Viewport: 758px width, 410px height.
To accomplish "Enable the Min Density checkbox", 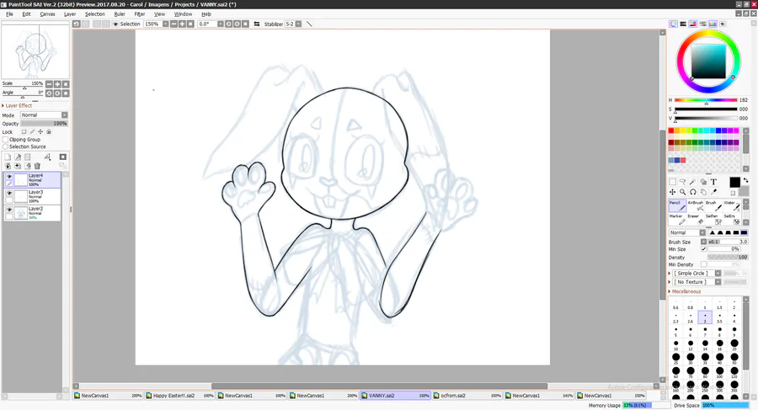I will click(x=703, y=264).
